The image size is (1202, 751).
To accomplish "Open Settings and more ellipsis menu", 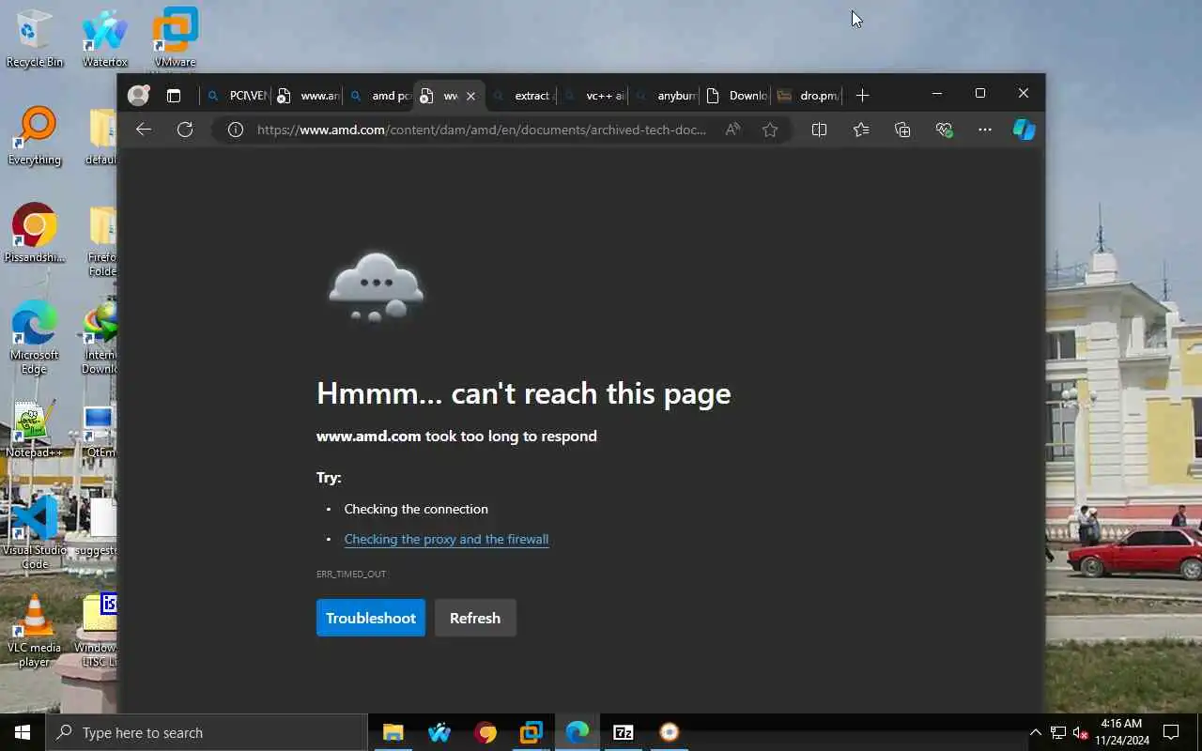I will coord(984,130).
